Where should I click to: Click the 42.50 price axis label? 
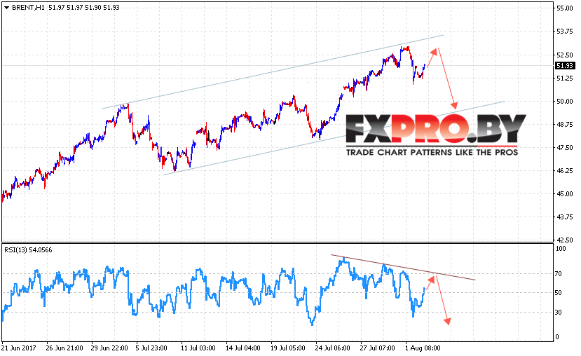click(565, 240)
